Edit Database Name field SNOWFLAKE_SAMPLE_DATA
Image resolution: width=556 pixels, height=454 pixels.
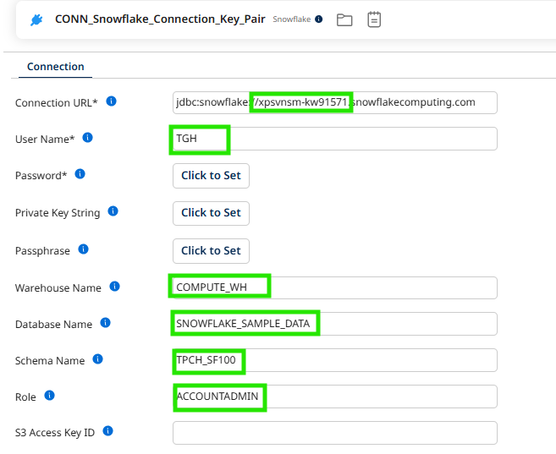pos(335,324)
